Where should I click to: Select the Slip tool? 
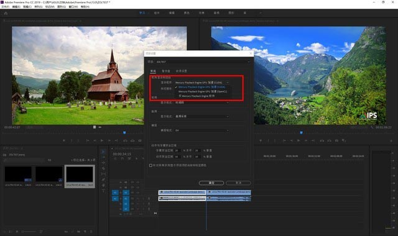coord(103,174)
